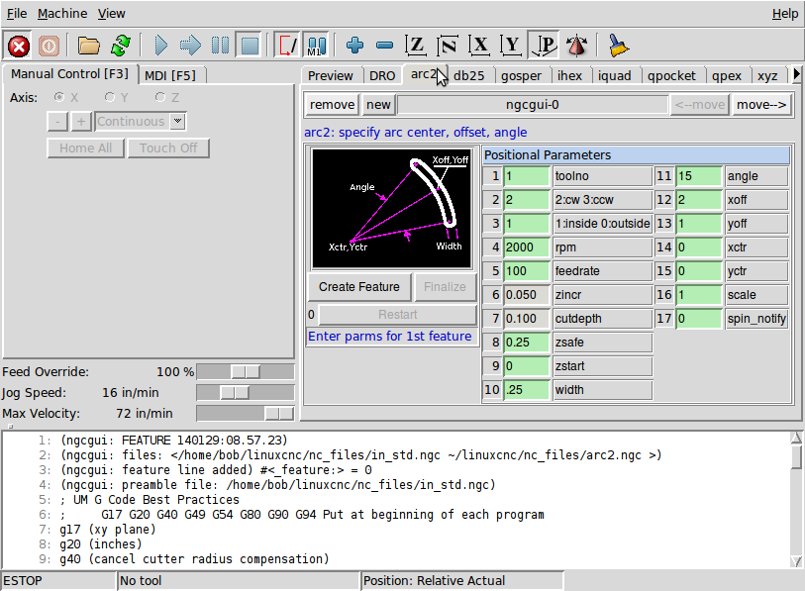The width and height of the screenshot is (805, 591).
Task: Select top view Z icon
Action: tap(415, 47)
